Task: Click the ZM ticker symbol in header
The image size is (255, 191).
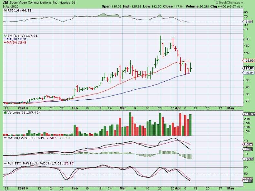Action: 6,3
